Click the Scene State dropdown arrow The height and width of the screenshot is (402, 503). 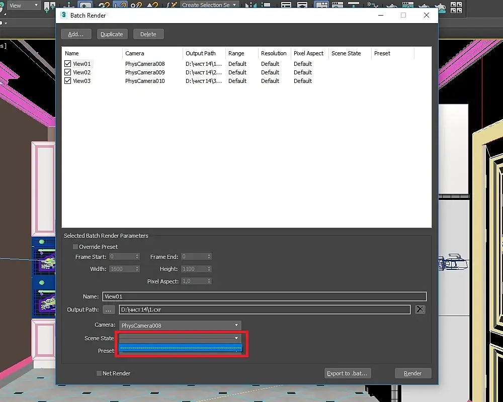tap(236, 338)
